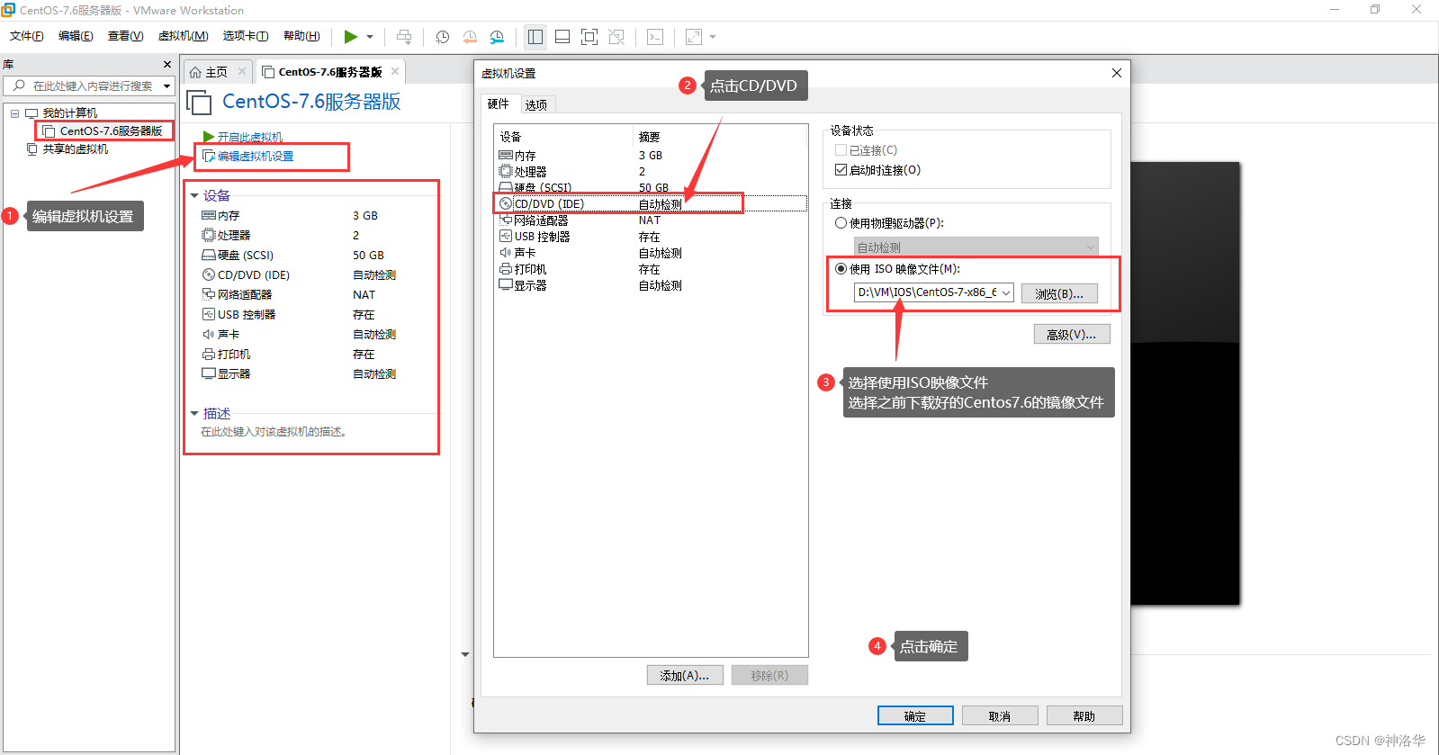Image resolution: width=1439 pixels, height=755 pixels.
Task: Toggle 启动时连接(O) checkbox
Action: tap(841, 170)
